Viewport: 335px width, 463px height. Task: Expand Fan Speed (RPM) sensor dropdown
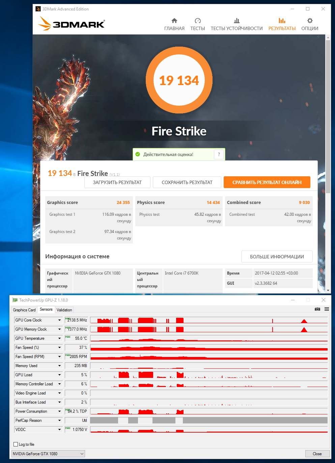point(59,357)
